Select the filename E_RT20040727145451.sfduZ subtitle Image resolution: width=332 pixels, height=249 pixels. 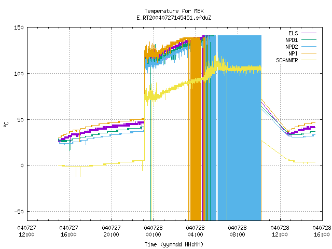174,18
